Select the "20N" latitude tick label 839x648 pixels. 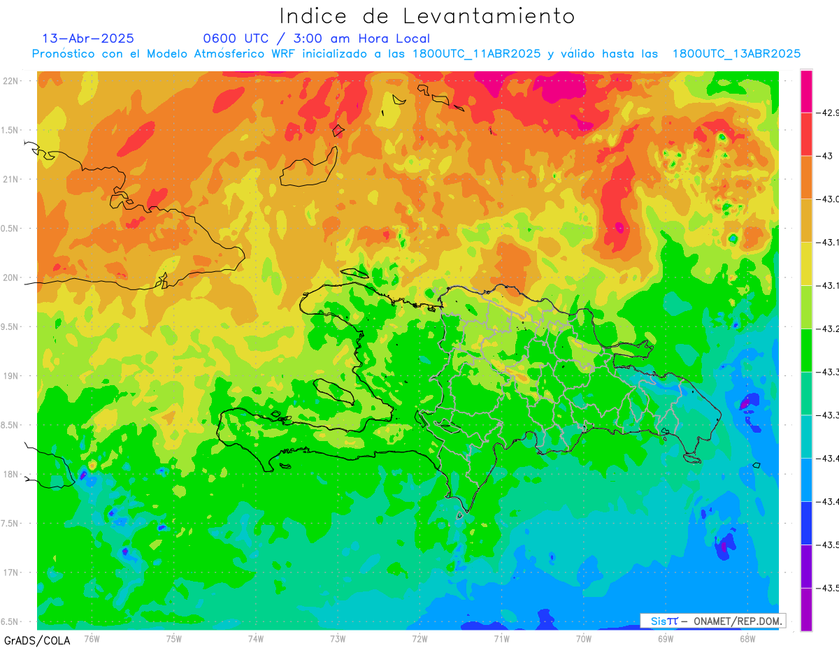(x=11, y=278)
